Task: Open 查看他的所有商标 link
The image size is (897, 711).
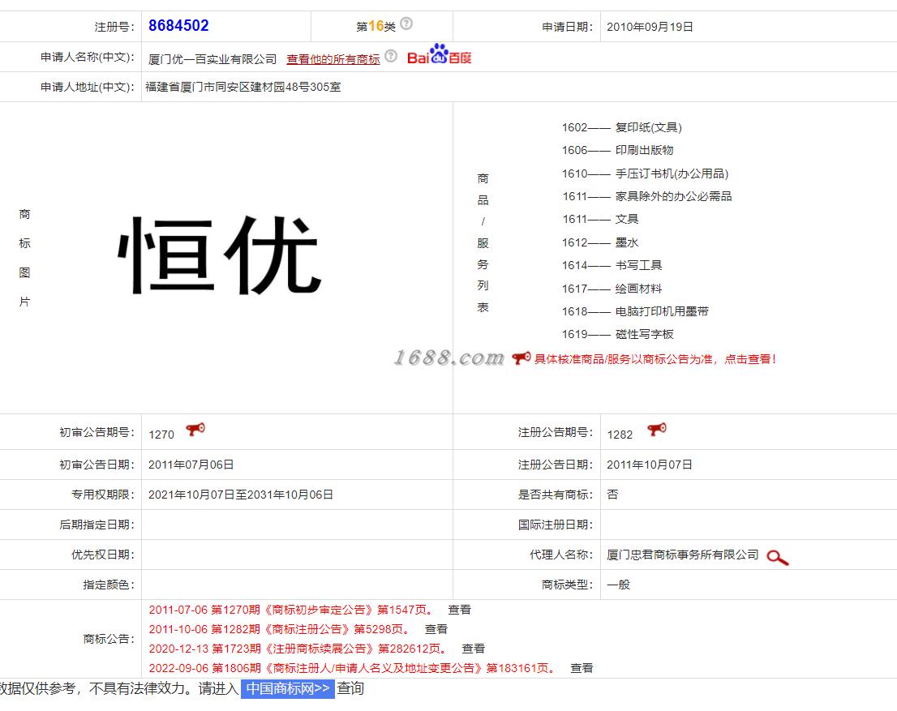Action: pos(333,59)
